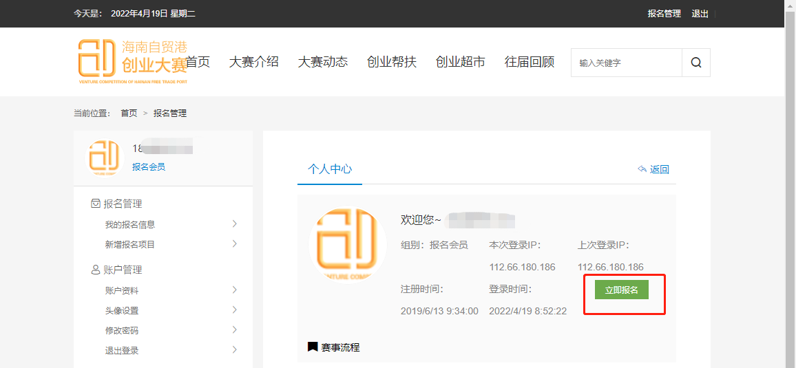Click the large profile avatar in 个人中心
The width and height of the screenshot is (796, 368).
pos(346,245)
